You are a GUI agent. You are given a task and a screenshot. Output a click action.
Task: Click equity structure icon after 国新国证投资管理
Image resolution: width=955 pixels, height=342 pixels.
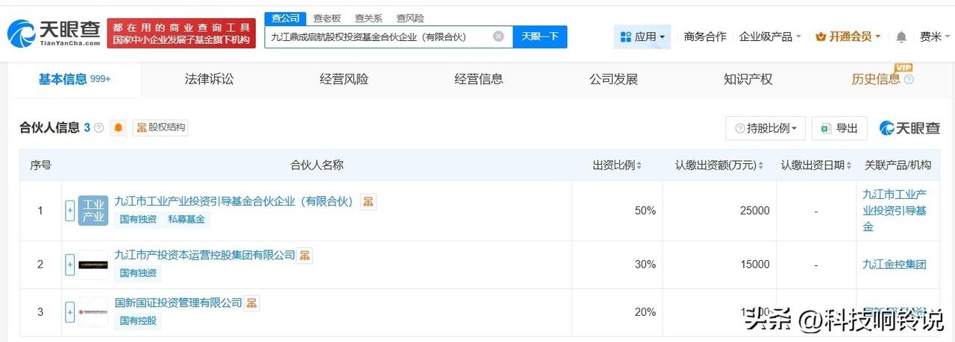(251, 303)
